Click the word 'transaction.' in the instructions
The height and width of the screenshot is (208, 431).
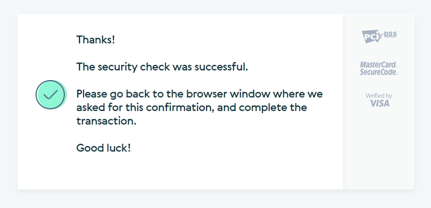point(107,121)
